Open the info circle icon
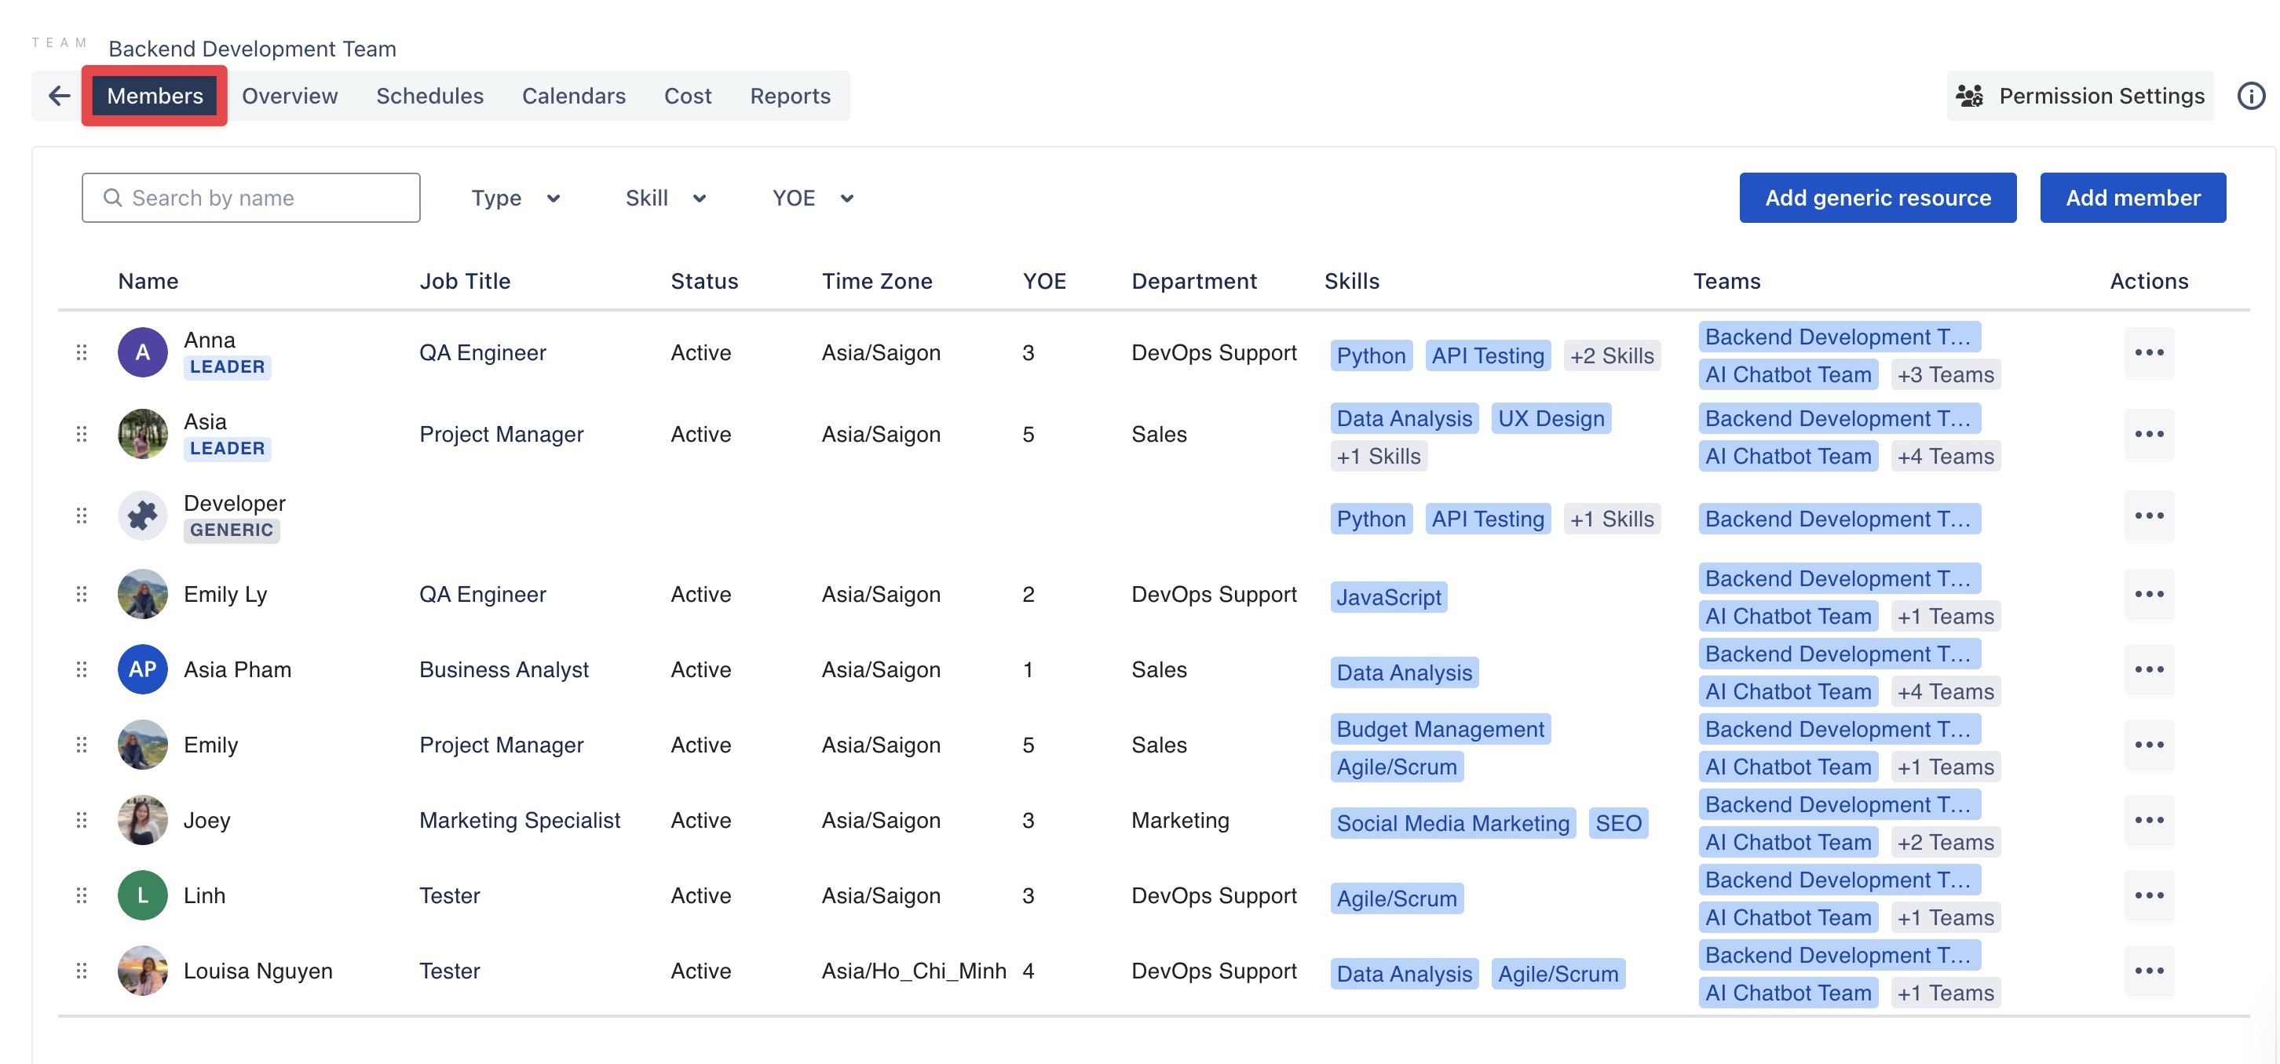Screen dimensions: 2280x1064 (2251, 96)
